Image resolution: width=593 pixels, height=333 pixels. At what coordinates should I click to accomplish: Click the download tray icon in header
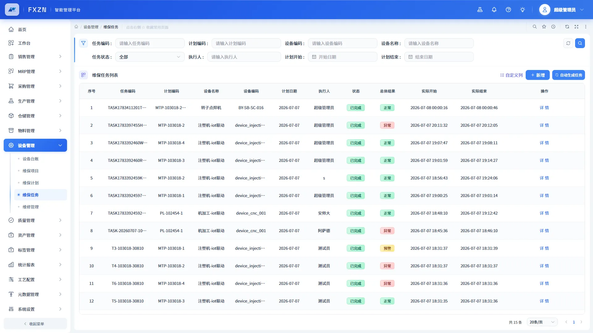(480, 10)
